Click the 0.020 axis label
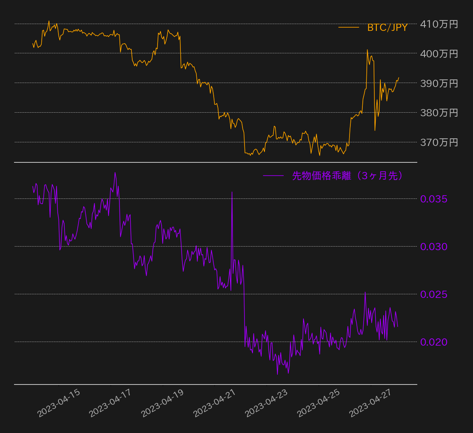Image resolution: width=473 pixels, height=433 pixels. pyautogui.click(x=434, y=342)
